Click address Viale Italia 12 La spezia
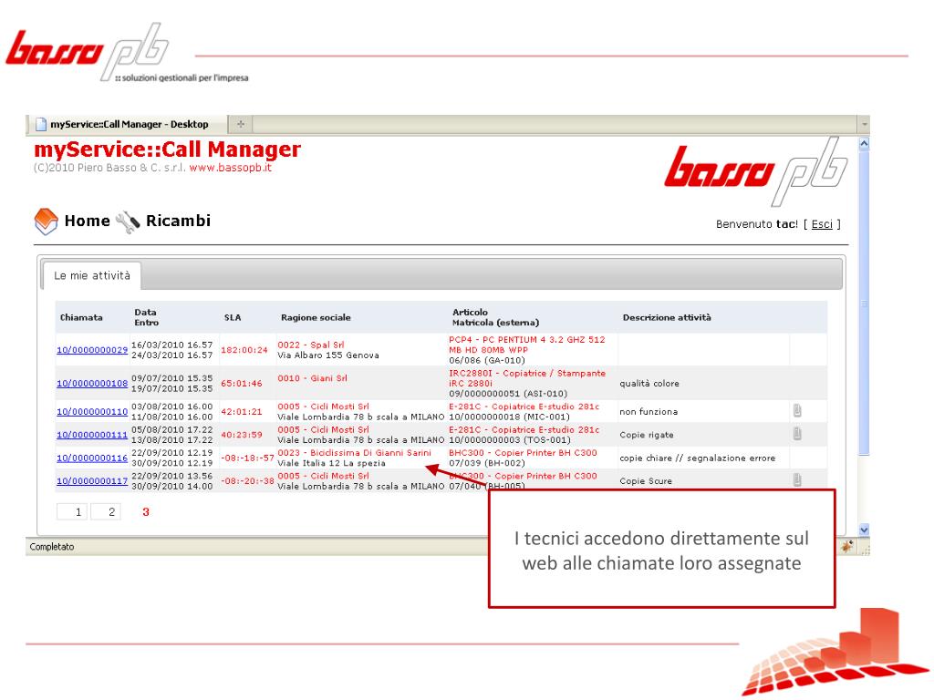934x700 pixels. [x=331, y=463]
